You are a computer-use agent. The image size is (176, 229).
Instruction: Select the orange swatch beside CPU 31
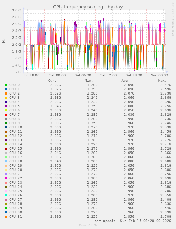pos(6,217)
